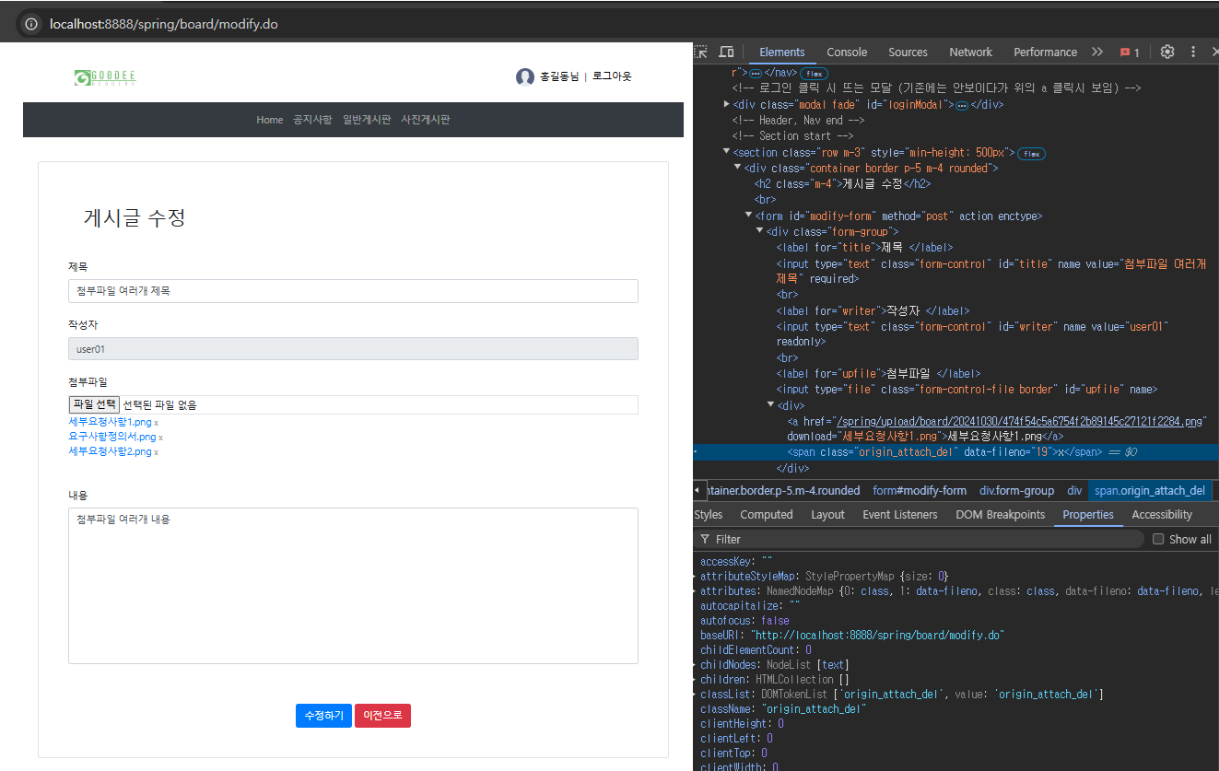Image resolution: width=1219 pixels, height=771 pixels.
Task: Open DevTools three-dot customize menu
Action: point(1193,52)
